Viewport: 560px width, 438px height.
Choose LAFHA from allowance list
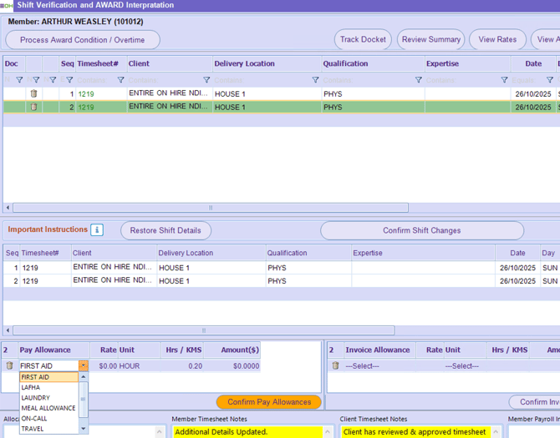click(31, 387)
